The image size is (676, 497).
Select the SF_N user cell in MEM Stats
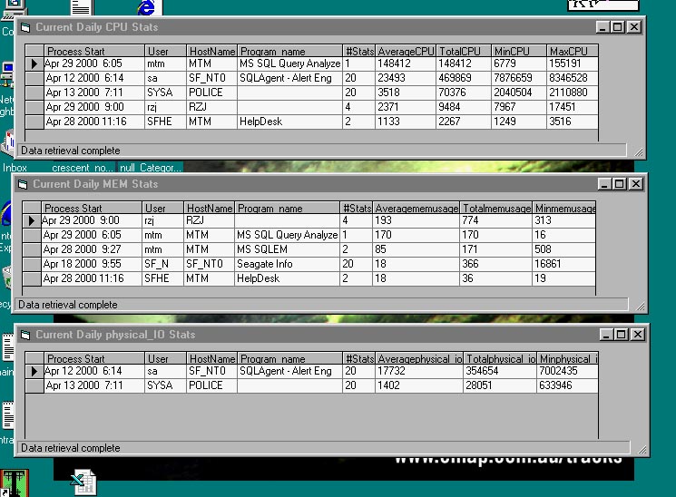162,264
